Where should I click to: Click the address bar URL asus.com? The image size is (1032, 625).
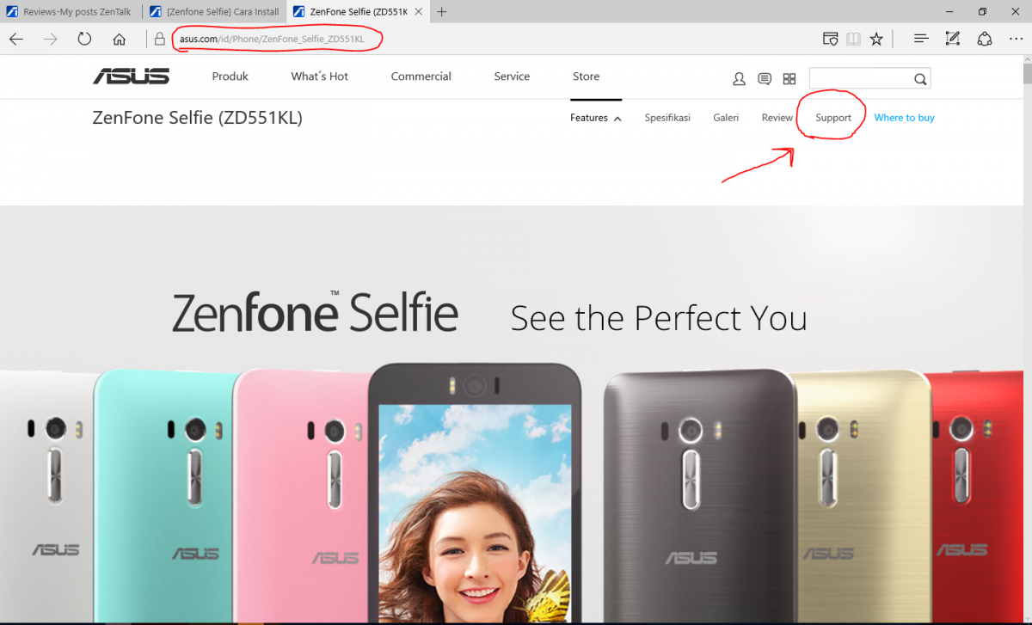coord(272,39)
